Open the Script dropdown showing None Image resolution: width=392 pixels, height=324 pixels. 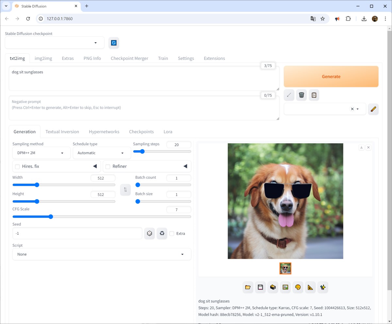[x=102, y=254]
